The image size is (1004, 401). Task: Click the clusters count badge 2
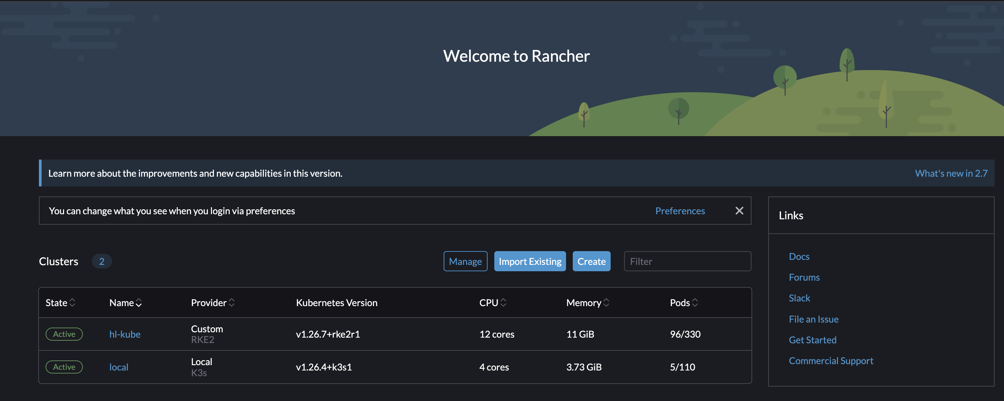(x=101, y=261)
